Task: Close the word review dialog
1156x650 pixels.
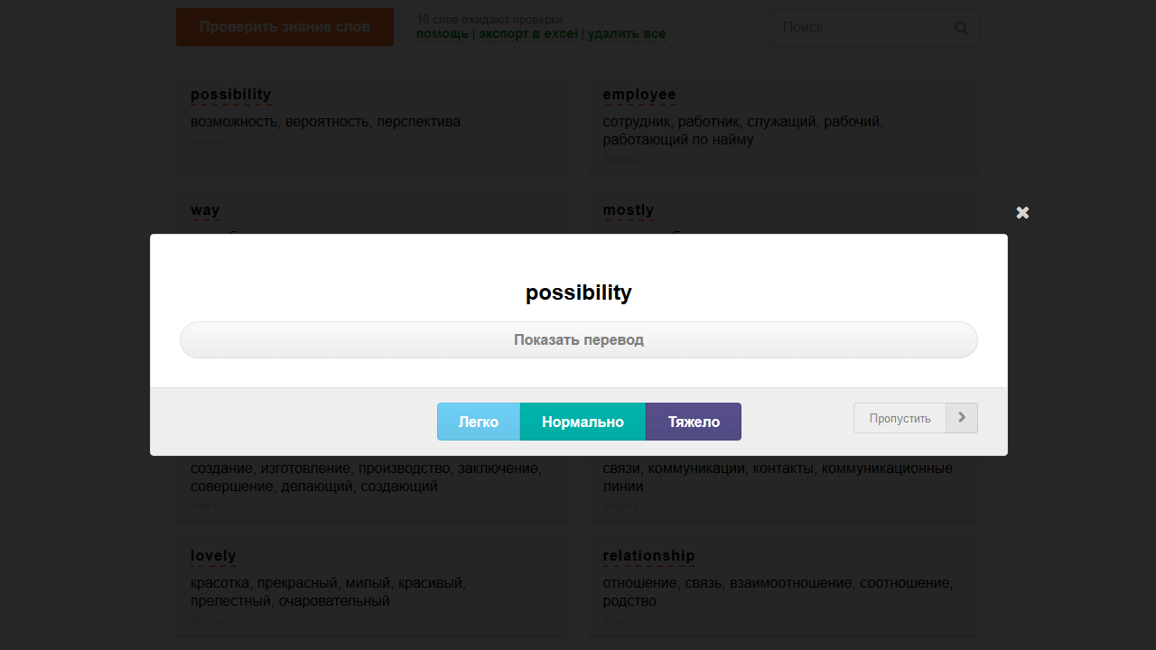Action: (x=1022, y=213)
